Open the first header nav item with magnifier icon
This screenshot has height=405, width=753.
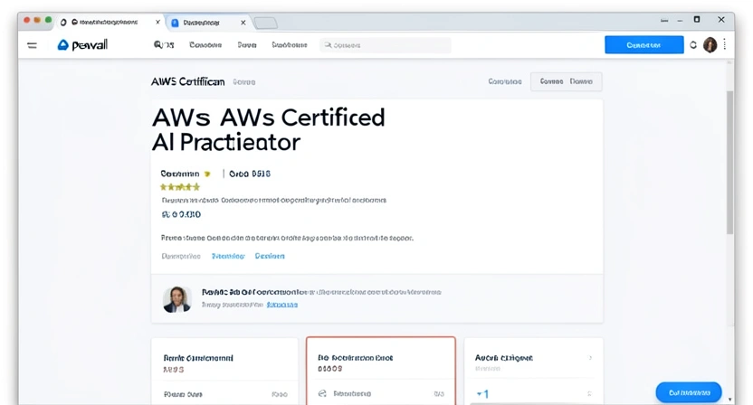164,44
